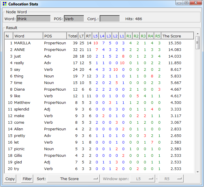Select the word pretty in row 15
Screen dimensions: 204x187
coord(20,136)
